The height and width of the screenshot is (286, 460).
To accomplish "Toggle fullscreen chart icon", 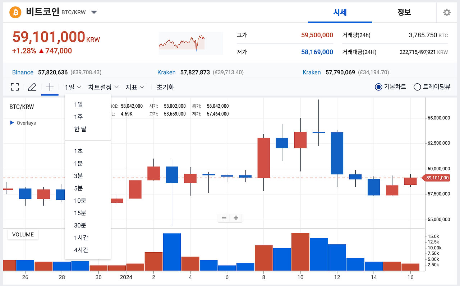I will pyautogui.click(x=15, y=87).
